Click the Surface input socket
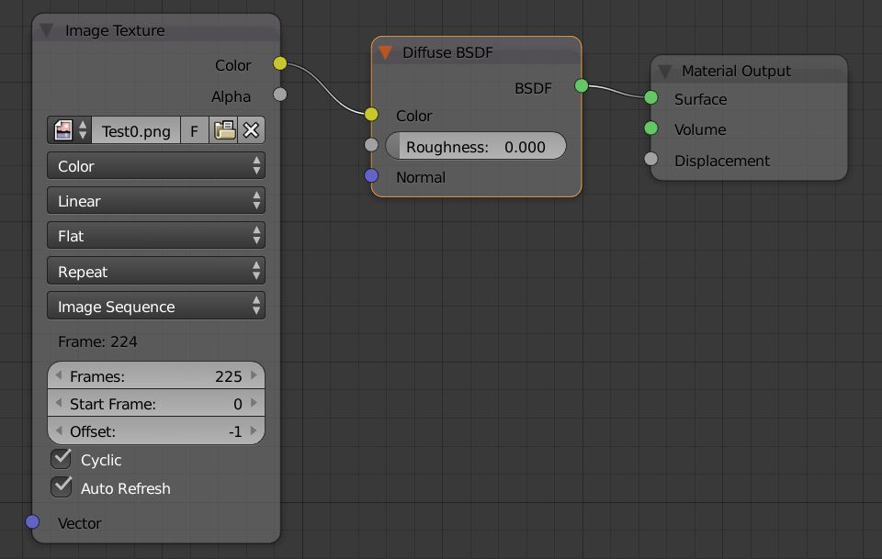882x559 pixels. [650, 97]
